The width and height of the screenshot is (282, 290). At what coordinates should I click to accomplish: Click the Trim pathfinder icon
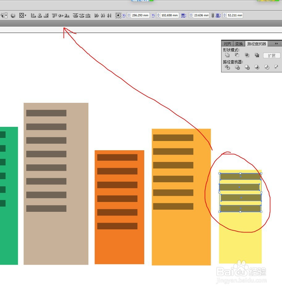(x=237, y=67)
